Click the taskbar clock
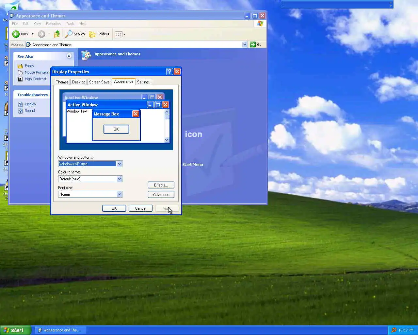The height and width of the screenshot is (335, 418). point(406,330)
